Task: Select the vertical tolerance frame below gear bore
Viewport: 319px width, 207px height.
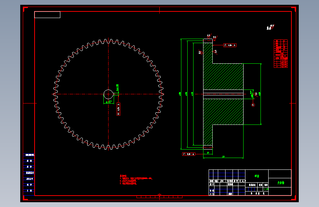Action: coord(118,109)
